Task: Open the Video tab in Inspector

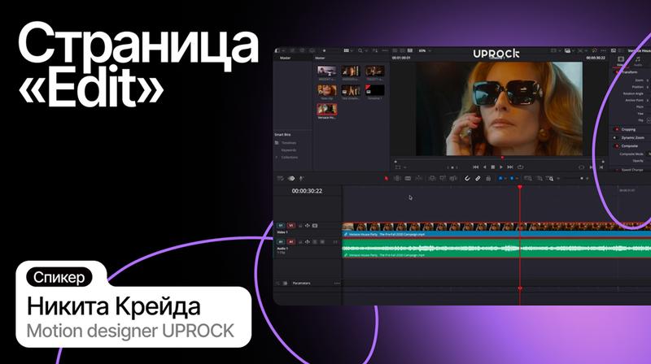Action: pyautogui.click(x=621, y=60)
